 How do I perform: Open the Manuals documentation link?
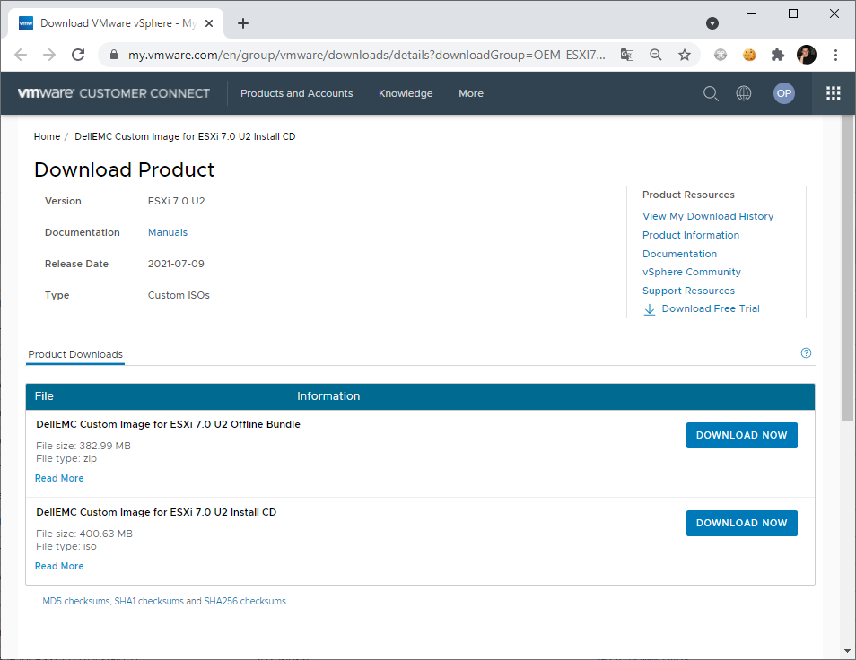pyautogui.click(x=168, y=232)
